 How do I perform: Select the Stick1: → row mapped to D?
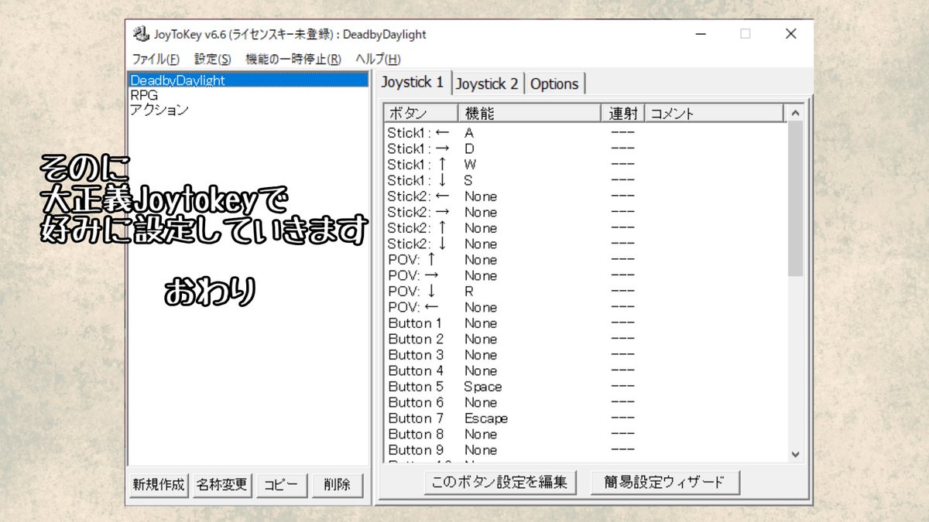tap(585, 148)
